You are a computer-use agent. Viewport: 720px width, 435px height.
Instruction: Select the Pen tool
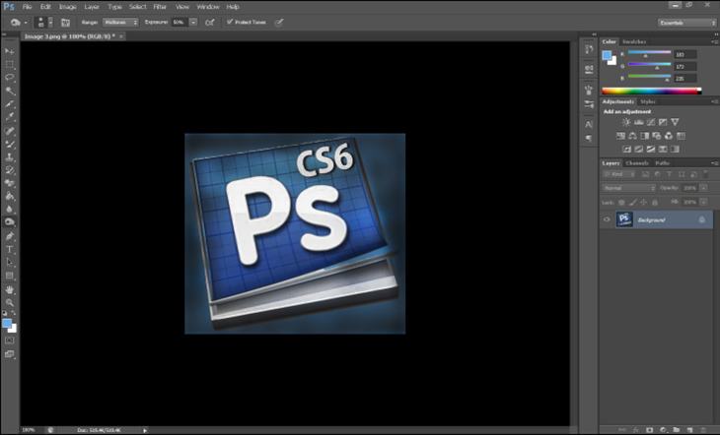[9, 236]
